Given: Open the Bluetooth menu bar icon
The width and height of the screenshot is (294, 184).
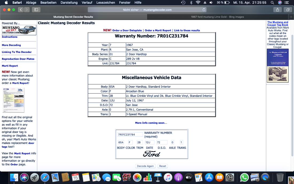Looking at the screenshot, I should coord(191,3).
